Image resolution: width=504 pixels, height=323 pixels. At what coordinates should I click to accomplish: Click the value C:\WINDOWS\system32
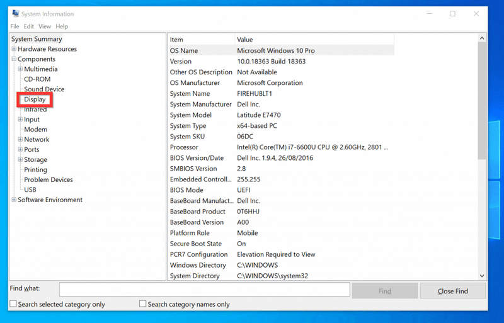273,276
